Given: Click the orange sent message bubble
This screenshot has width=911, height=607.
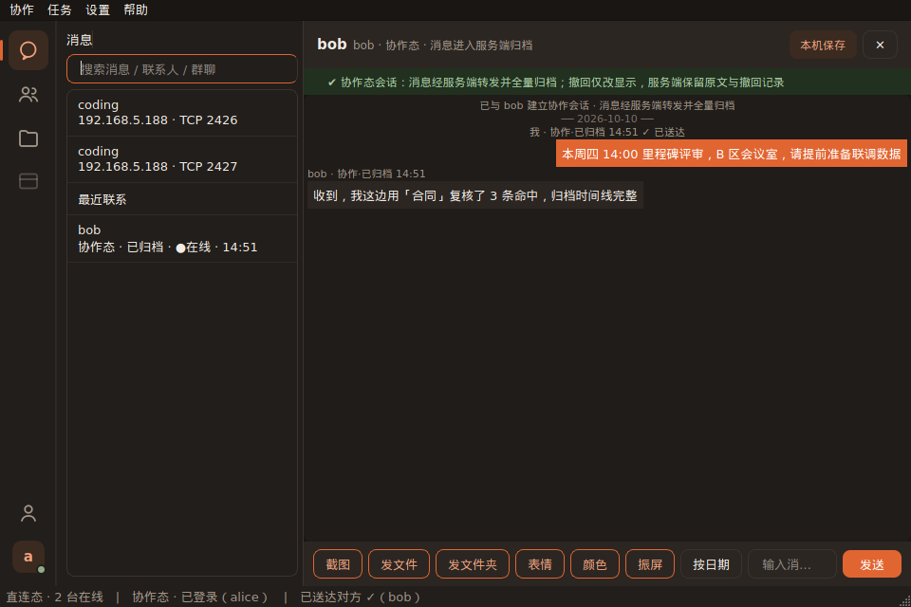Looking at the screenshot, I should pos(731,154).
